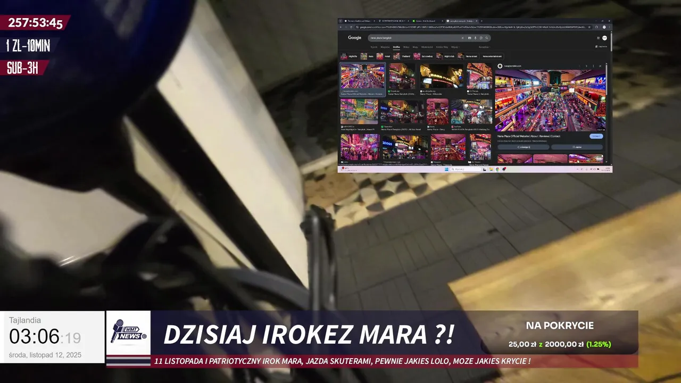681x383 pixels.
Task: Click the large preview image of Nana Plaza
Action: tap(550, 101)
